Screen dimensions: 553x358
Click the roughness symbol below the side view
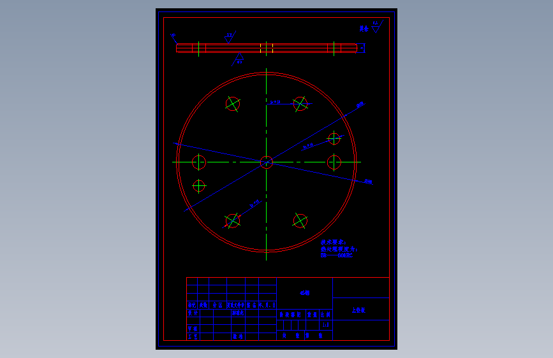(238, 59)
